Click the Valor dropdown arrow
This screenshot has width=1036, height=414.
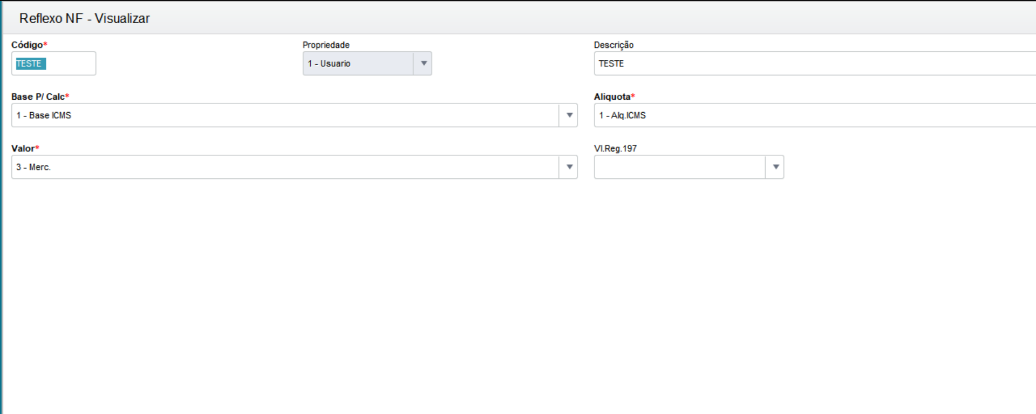[569, 167]
